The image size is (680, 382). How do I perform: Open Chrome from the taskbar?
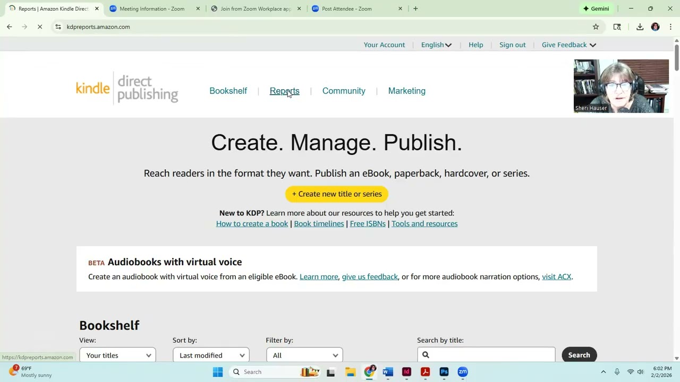(369, 372)
